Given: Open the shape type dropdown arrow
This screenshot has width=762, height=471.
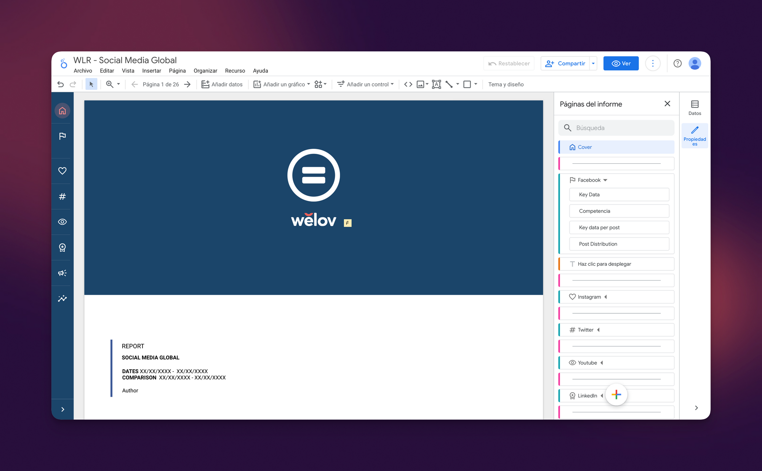Looking at the screenshot, I should coord(475,84).
